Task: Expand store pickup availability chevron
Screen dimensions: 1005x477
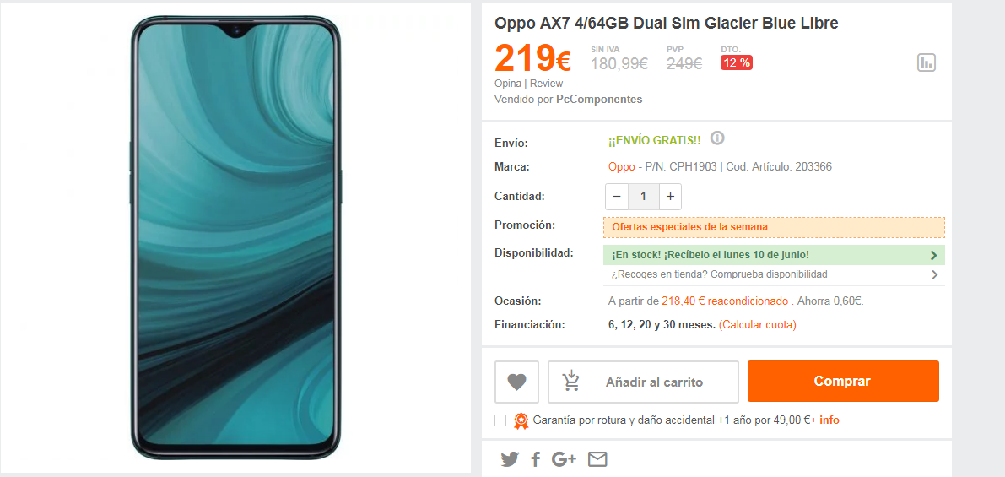Action: coord(934,274)
